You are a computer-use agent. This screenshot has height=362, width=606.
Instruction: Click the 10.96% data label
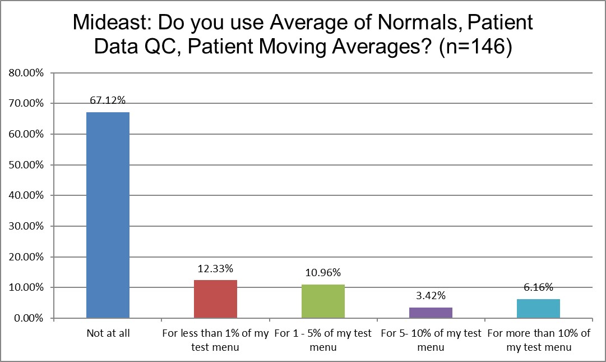pyautogui.click(x=323, y=273)
